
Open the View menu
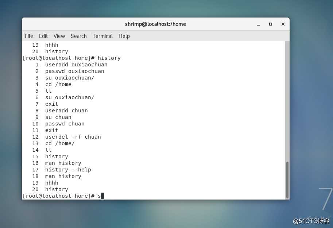pyautogui.click(x=59, y=36)
